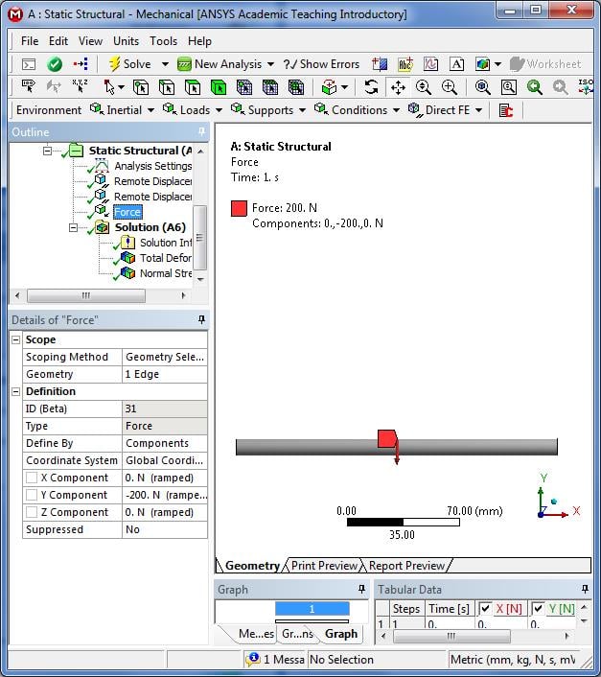Click the Abc annotation label icon

coord(405,64)
